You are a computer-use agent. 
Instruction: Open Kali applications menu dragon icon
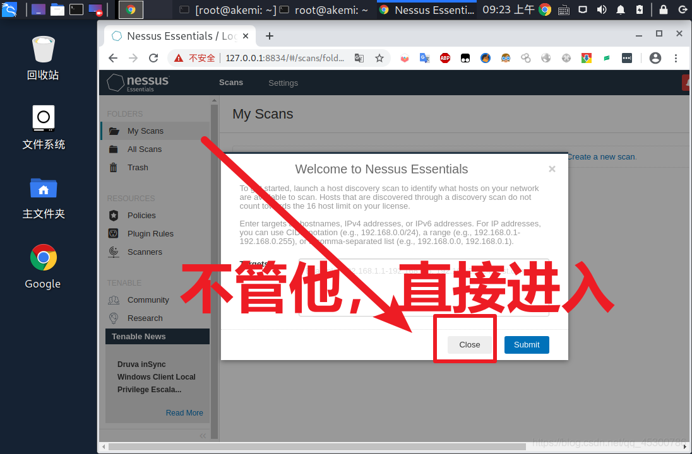tap(9, 9)
